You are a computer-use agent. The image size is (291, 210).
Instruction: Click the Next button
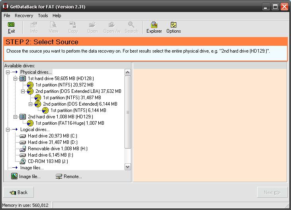point(272,192)
